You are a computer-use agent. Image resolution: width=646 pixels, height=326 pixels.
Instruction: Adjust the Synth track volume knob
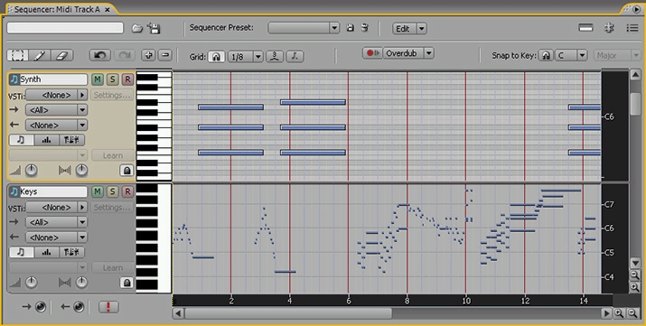[x=32, y=170]
